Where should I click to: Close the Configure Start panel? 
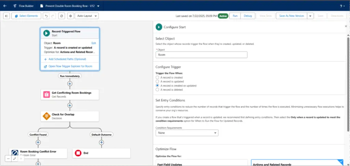(346, 26)
